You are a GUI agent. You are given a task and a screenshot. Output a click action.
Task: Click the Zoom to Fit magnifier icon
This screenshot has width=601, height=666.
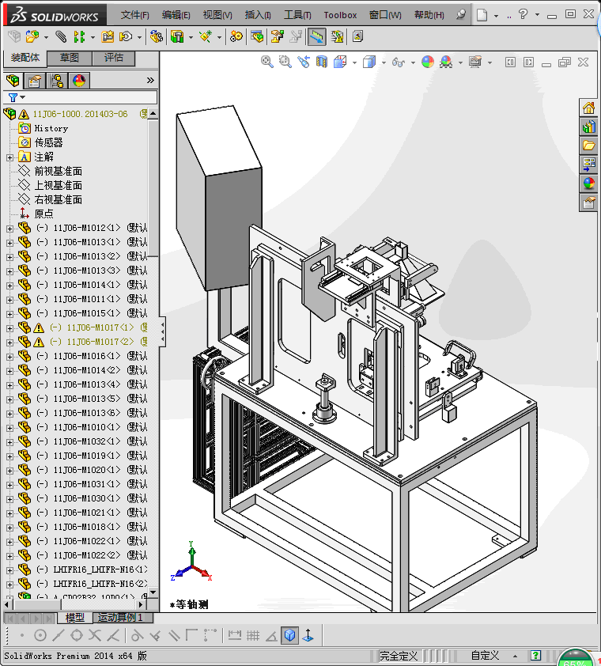(266, 62)
